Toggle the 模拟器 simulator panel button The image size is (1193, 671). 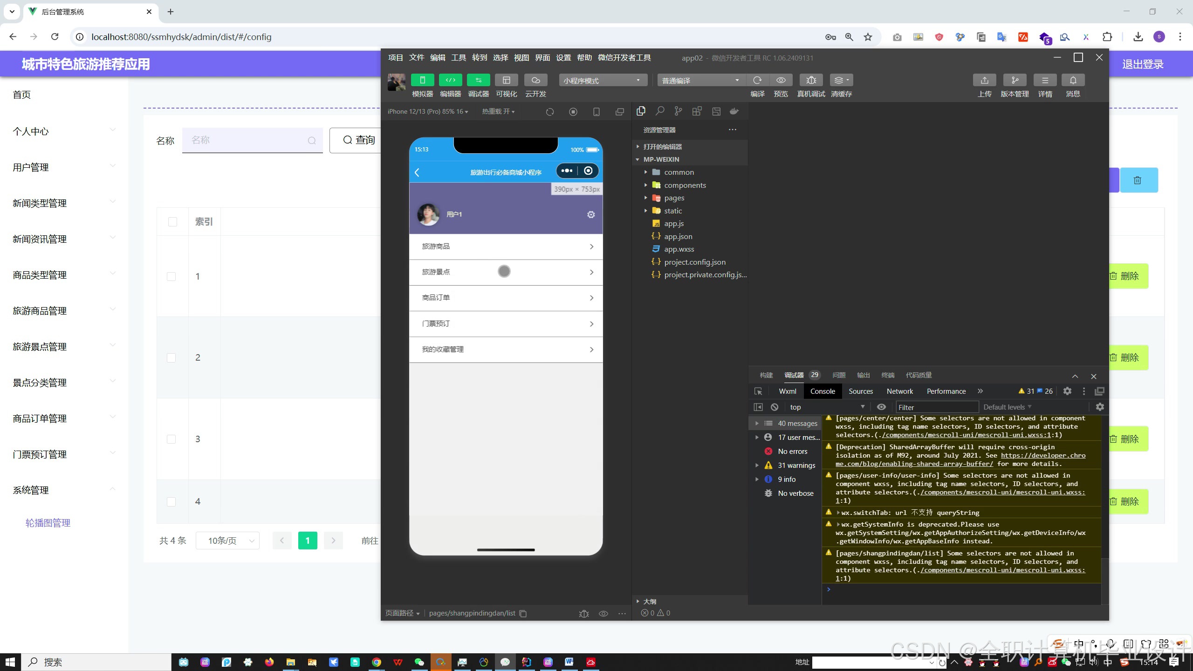pyautogui.click(x=422, y=80)
